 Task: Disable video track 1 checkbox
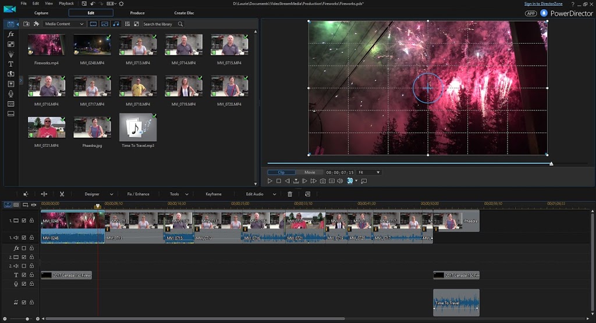point(24,221)
